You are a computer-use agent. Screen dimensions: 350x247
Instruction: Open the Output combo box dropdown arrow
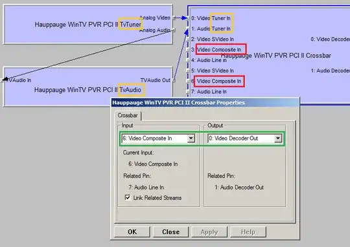[278, 138]
